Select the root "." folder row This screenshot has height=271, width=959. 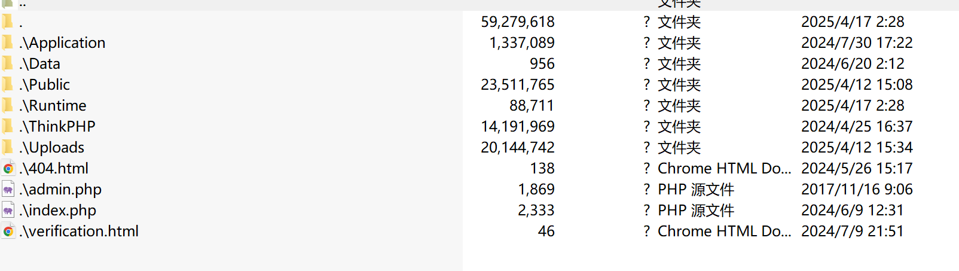[480, 22]
